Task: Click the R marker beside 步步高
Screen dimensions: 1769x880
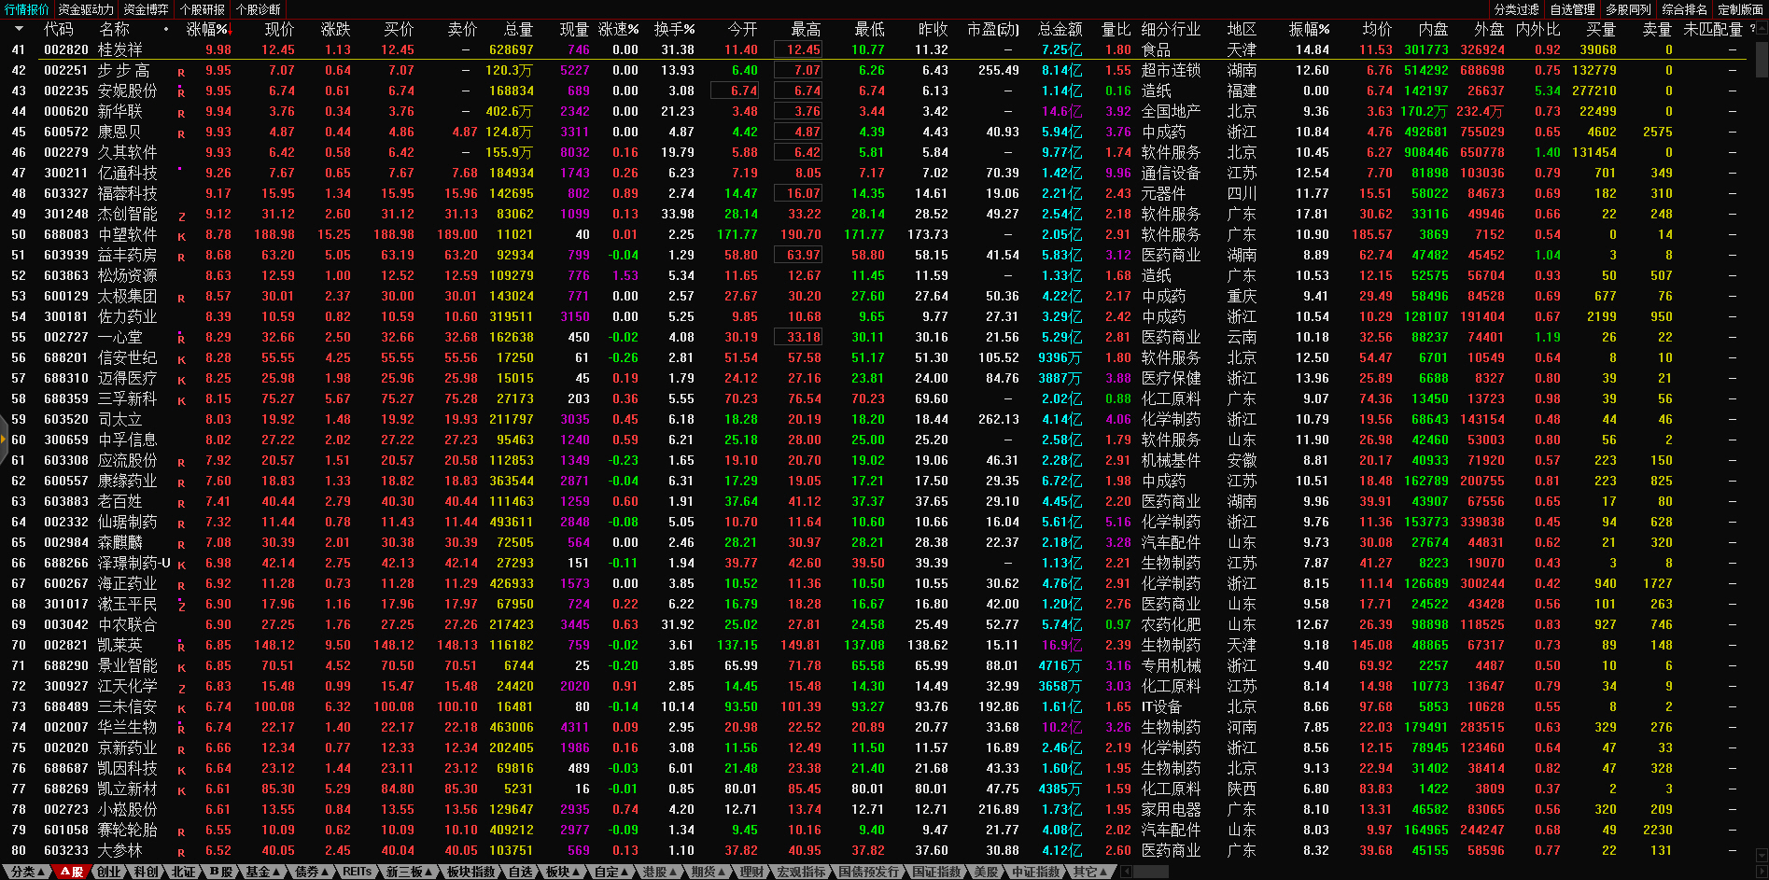Action: click(x=181, y=72)
